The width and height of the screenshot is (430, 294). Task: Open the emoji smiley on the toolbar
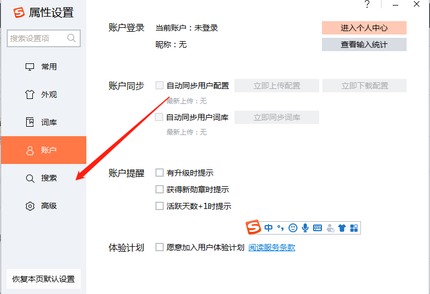[293, 228]
